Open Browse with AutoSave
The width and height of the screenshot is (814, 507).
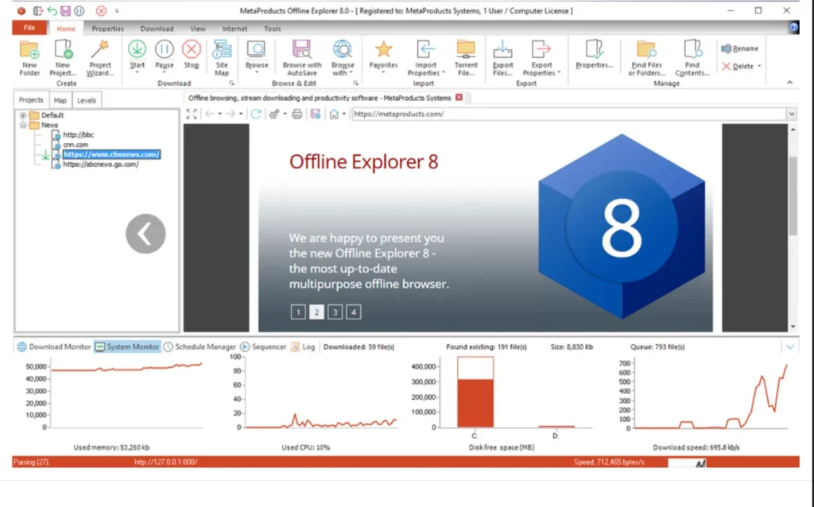point(300,56)
